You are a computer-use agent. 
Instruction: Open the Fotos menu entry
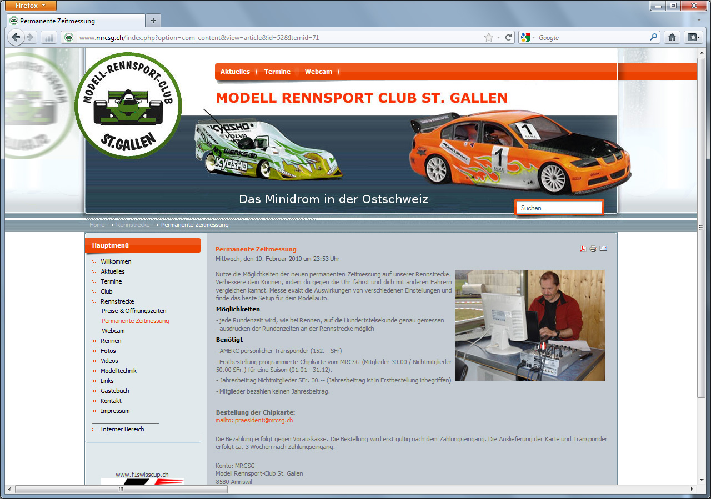[x=109, y=351]
